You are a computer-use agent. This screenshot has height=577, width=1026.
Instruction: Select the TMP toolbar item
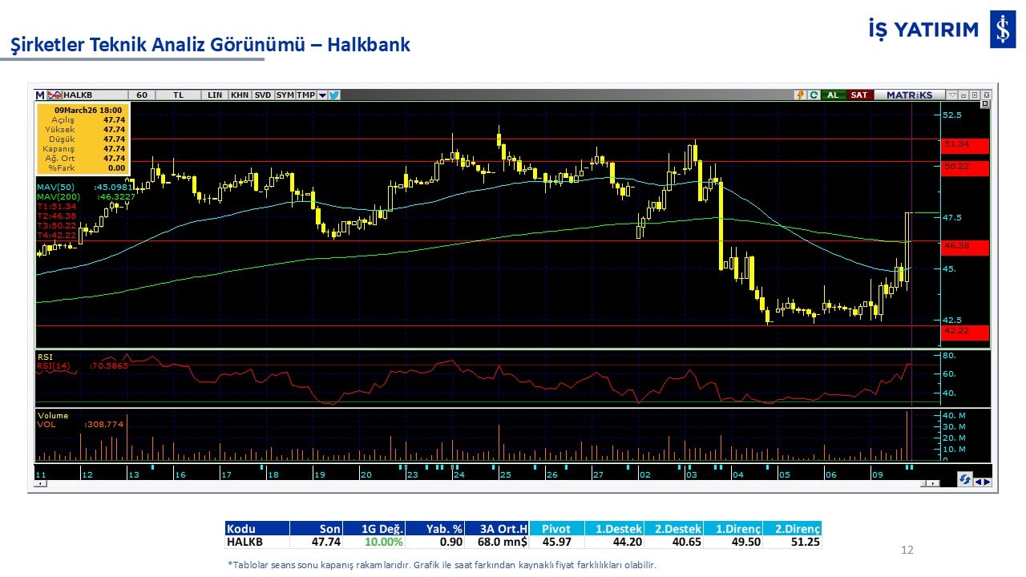click(x=305, y=95)
